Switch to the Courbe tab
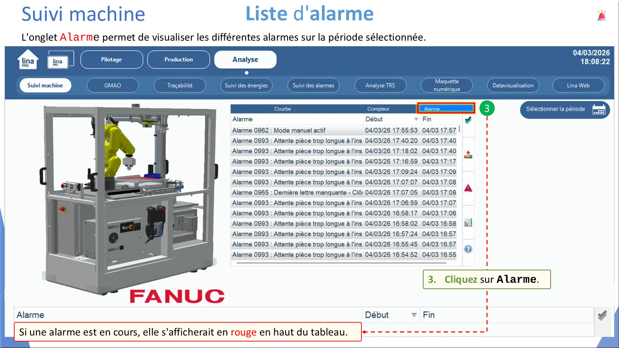The width and height of the screenshot is (619, 348). [283, 109]
